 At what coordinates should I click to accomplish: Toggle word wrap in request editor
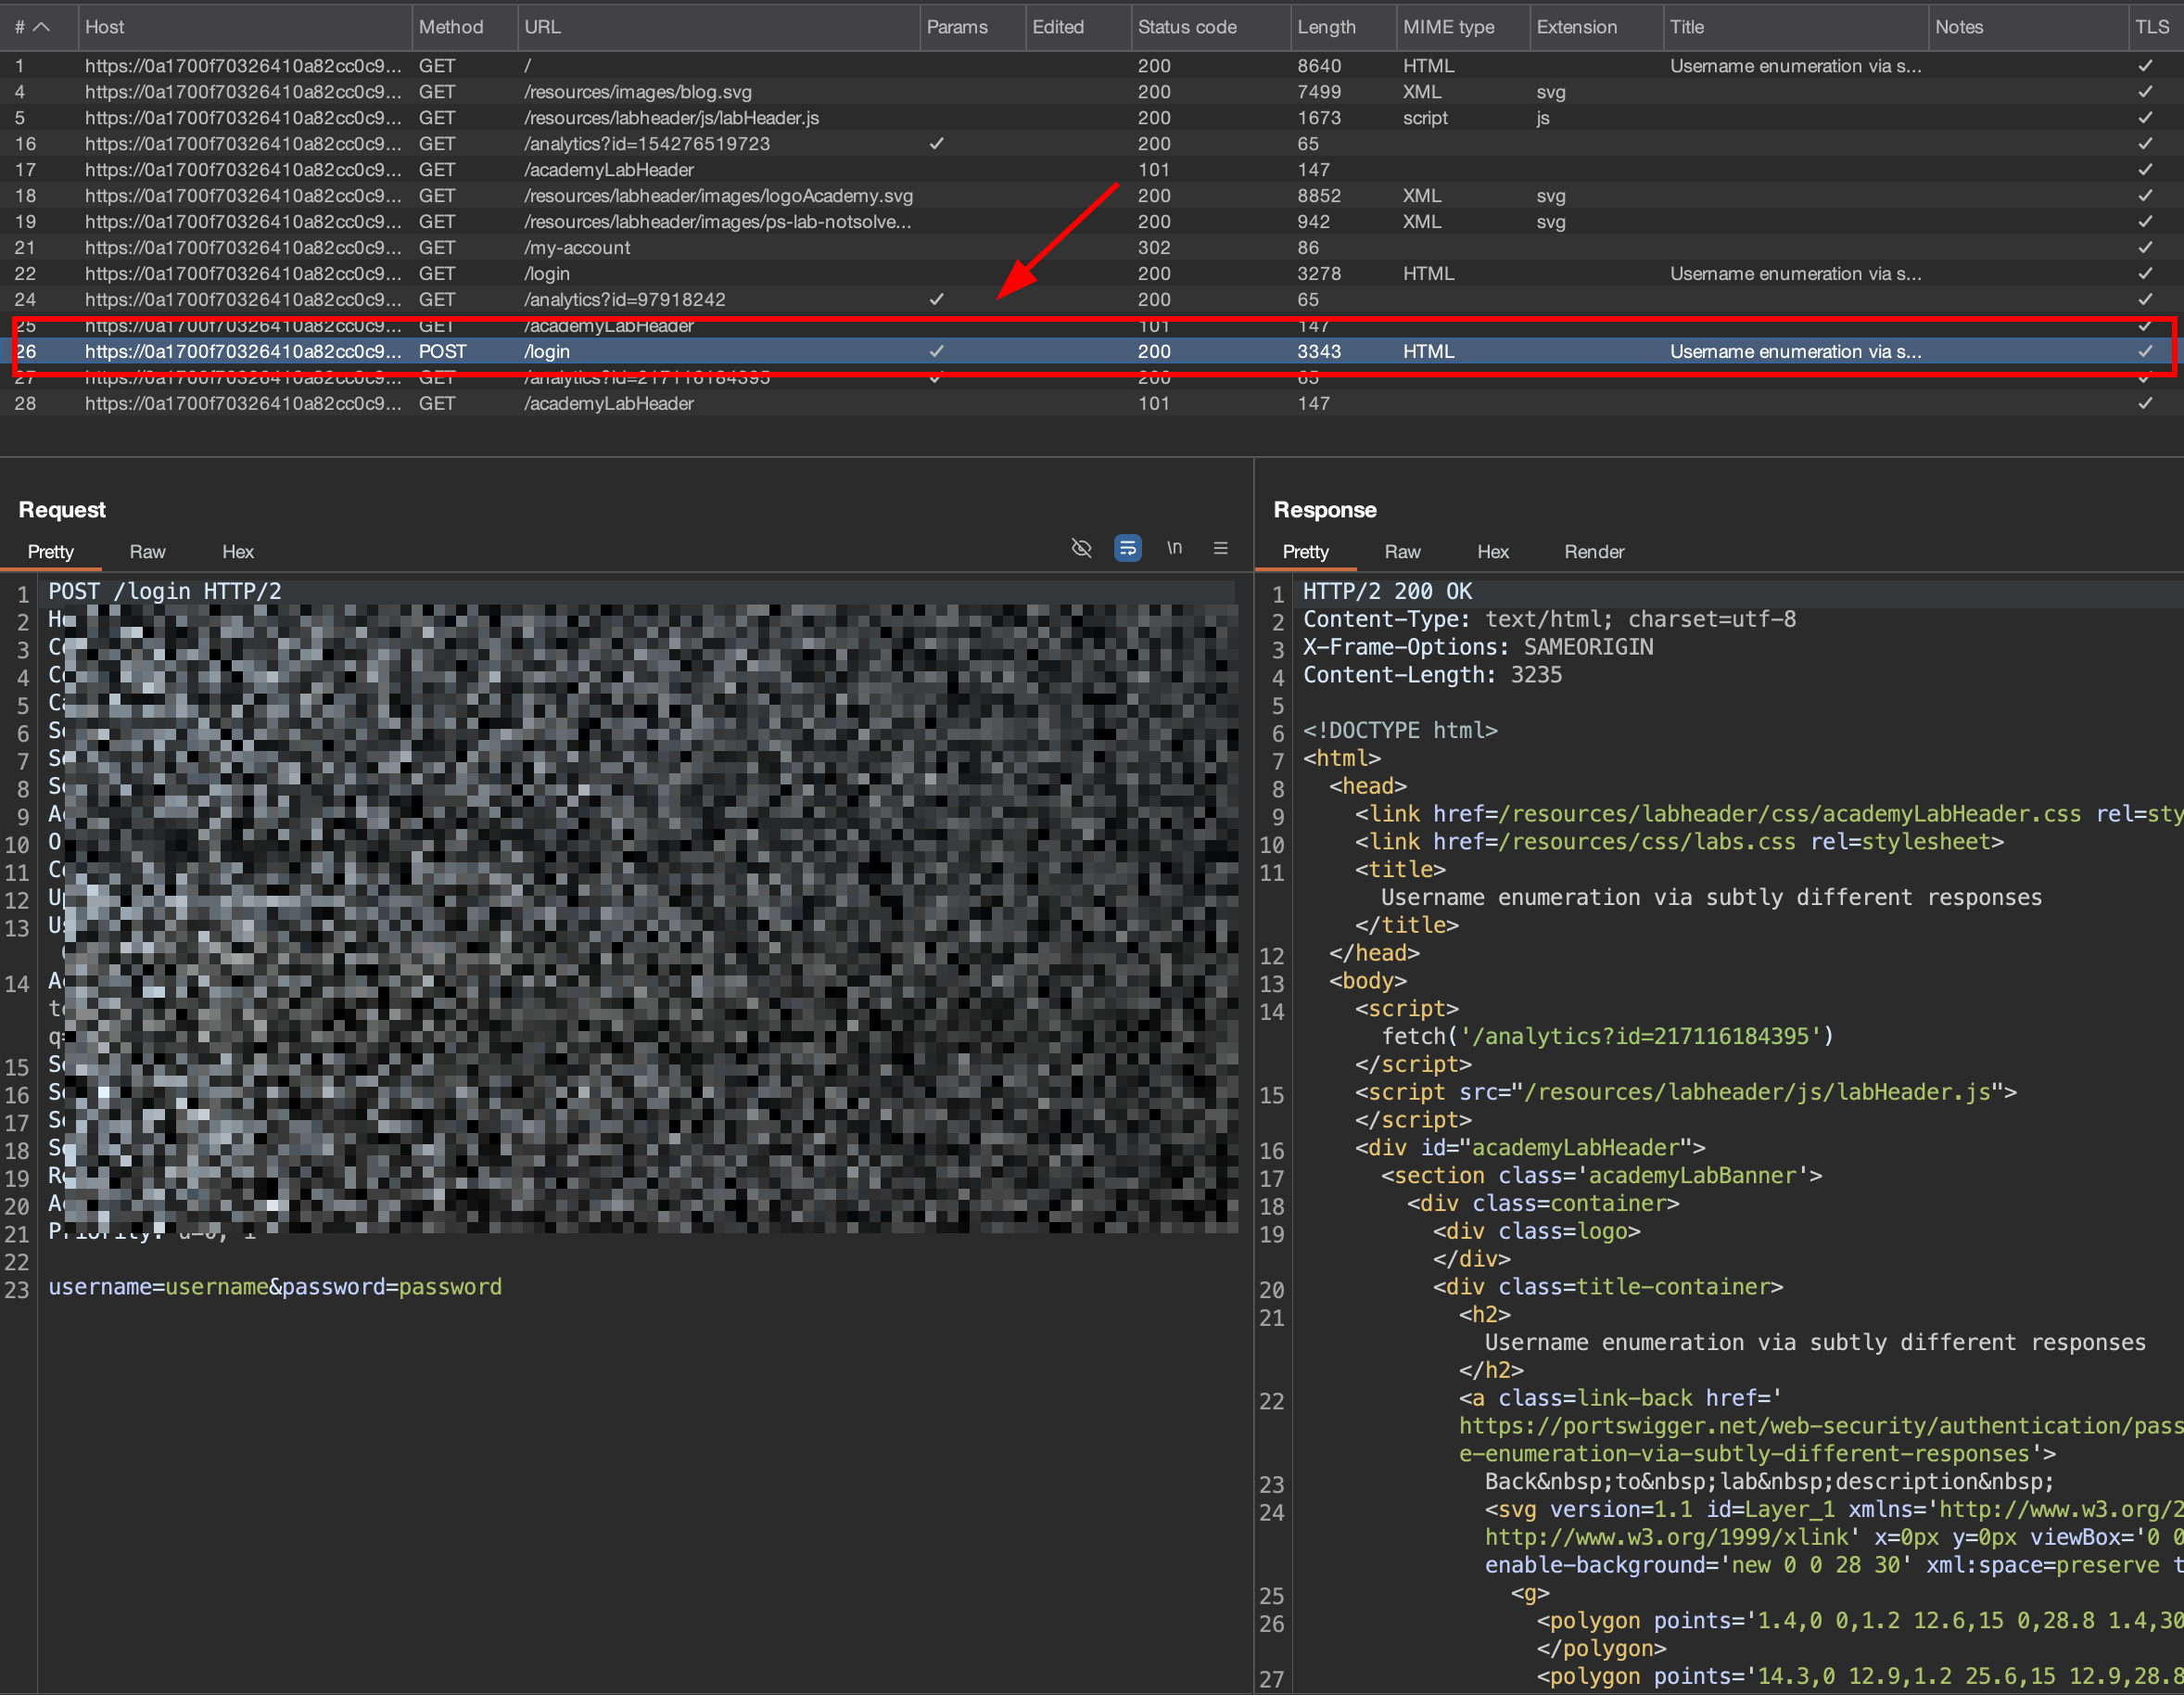tap(1127, 548)
